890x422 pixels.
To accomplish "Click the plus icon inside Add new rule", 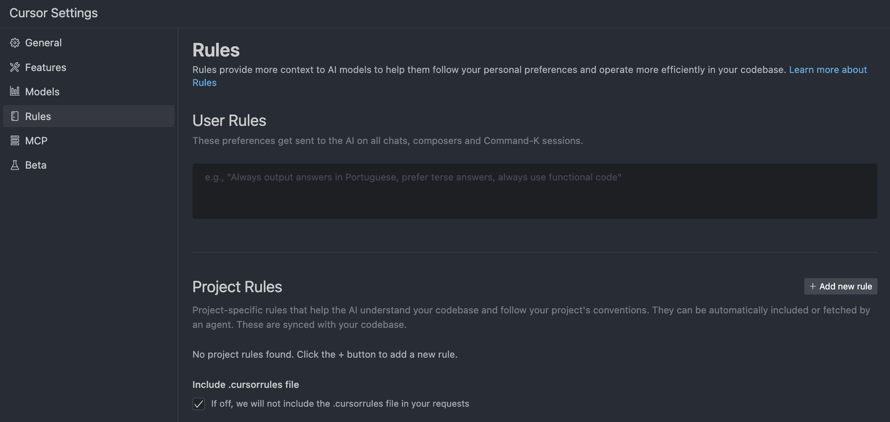I will click(x=814, y=286).
